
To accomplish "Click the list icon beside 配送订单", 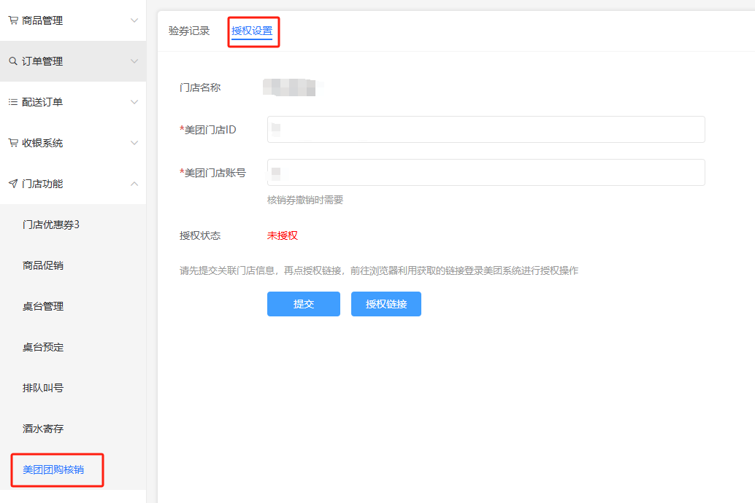I will tap(13, 102).
